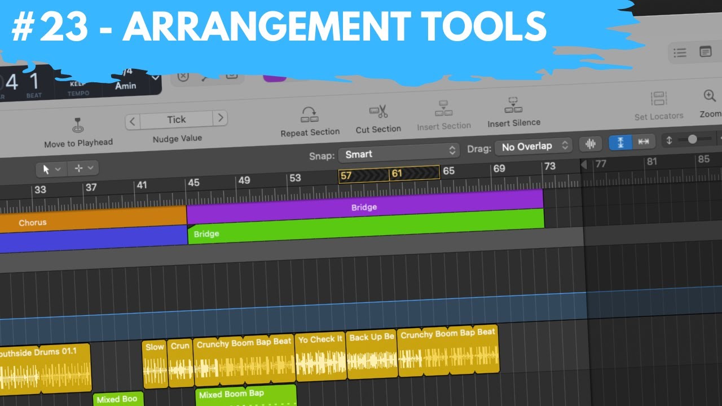
Task: Select the Back Up Be region
Action: [371, 354]
